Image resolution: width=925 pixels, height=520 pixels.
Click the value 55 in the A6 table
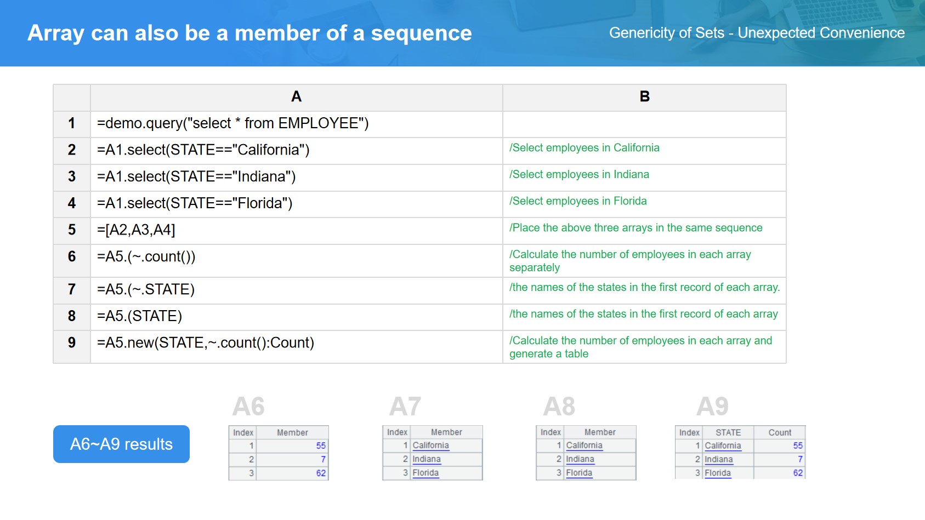[320, 445]
